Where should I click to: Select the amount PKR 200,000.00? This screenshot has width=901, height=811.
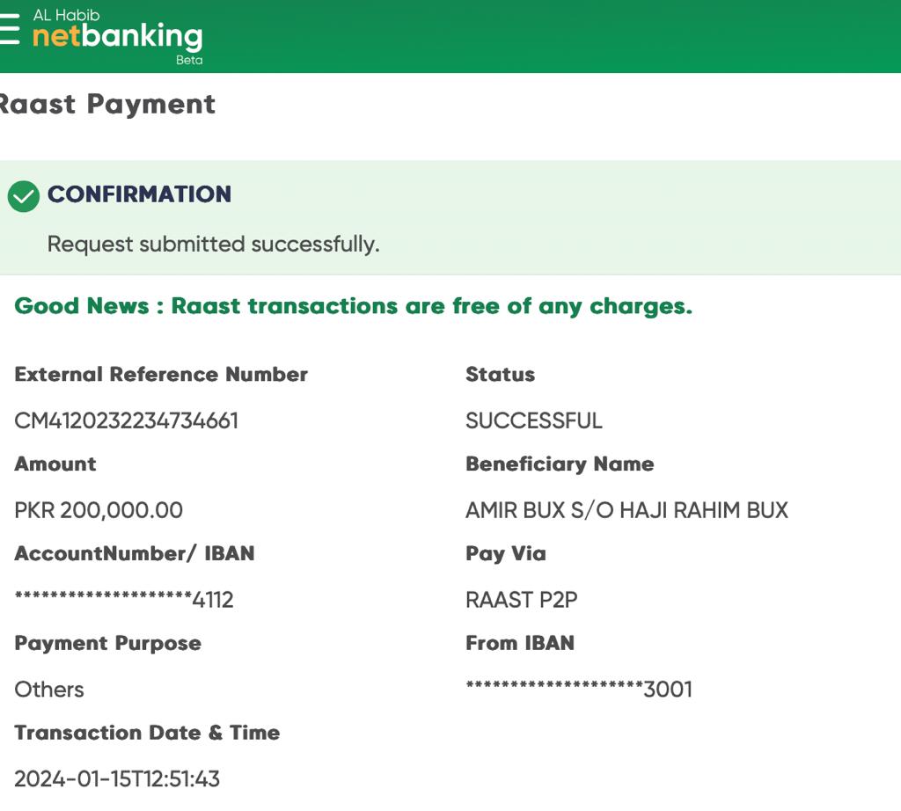click(x=99, y=510)
